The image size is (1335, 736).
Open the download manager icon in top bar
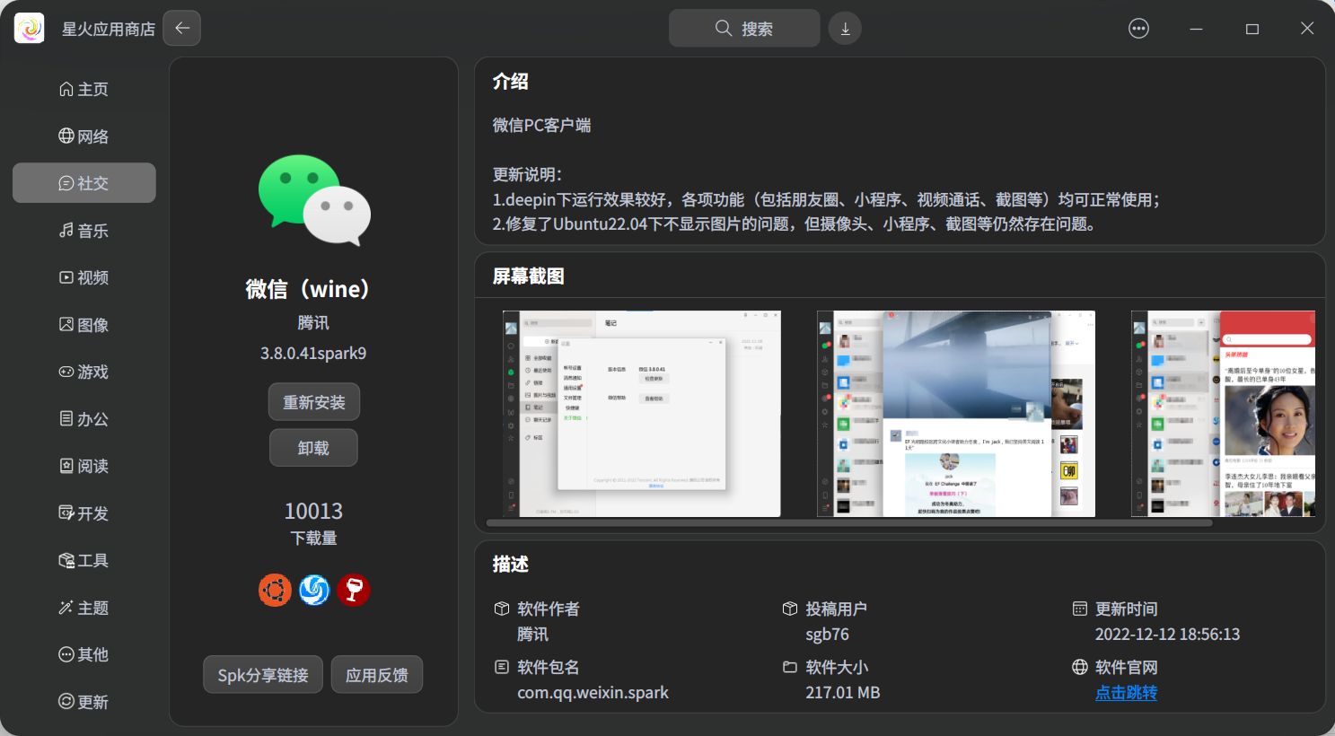coord(844,28)
